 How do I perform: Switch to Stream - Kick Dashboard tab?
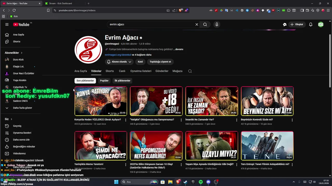[x=63, y=3]
